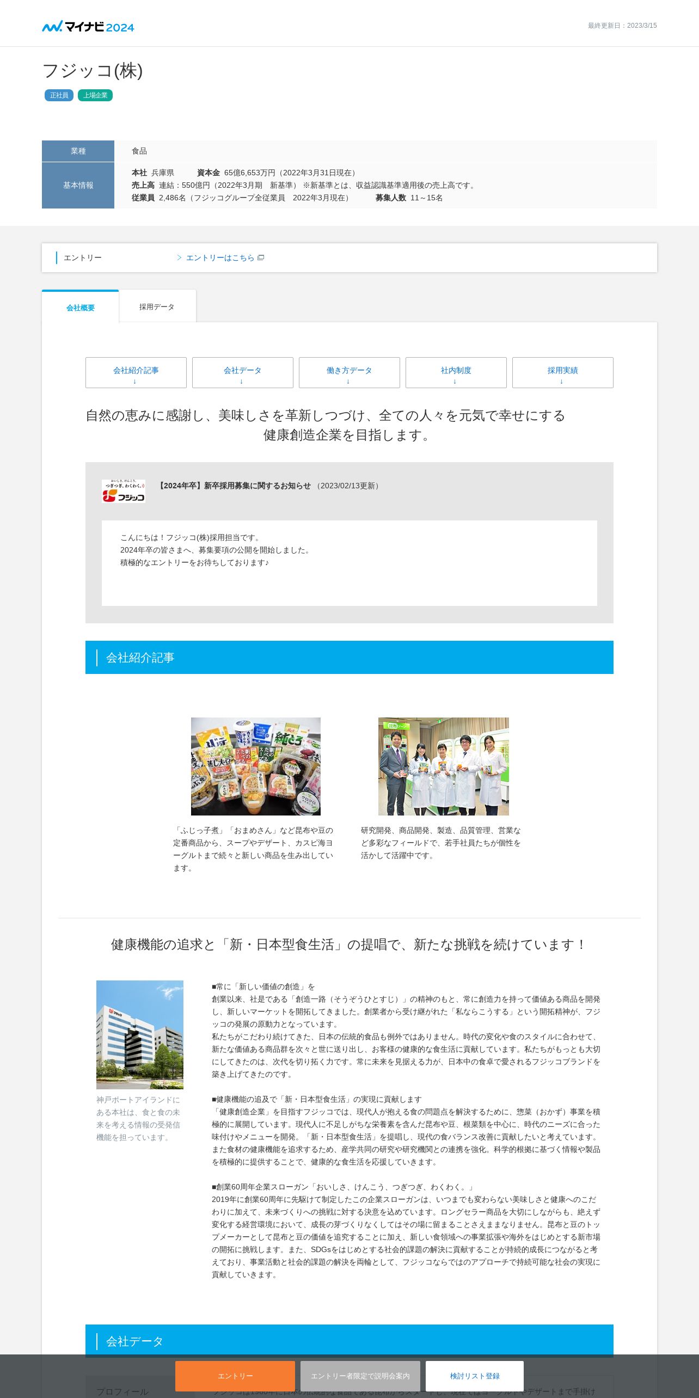The height and width of the screenshot is (1398, 699).
Task: Click the 会社データ blue section header
Action: (349, 1341)
